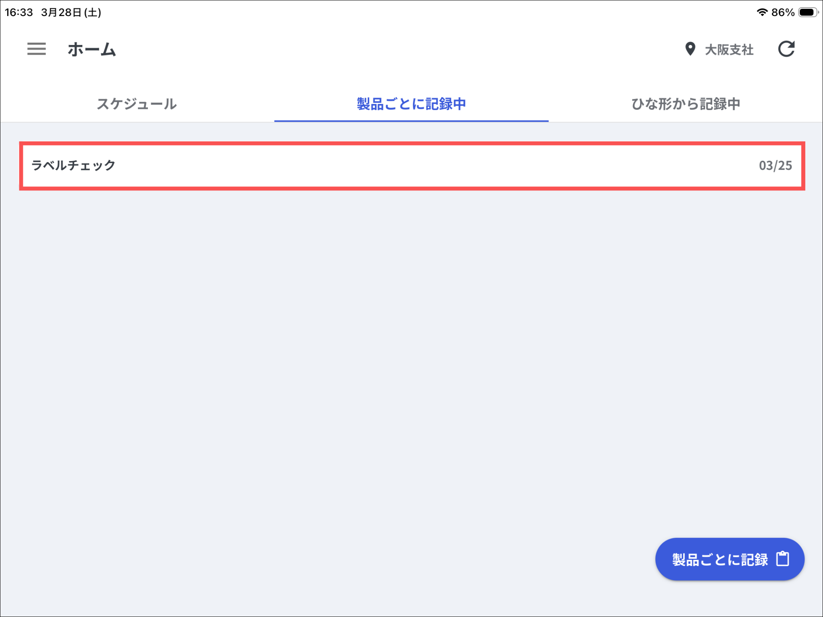This screenshot has width=823, height=617.
Task: Tap the Wi-Fi status icon
Action: pos(762,12)
